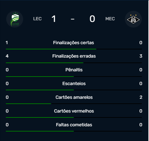Viewport: 149px width, 141px height.
Task: Click the LEC green shield team logo
Action: point(15,19)
